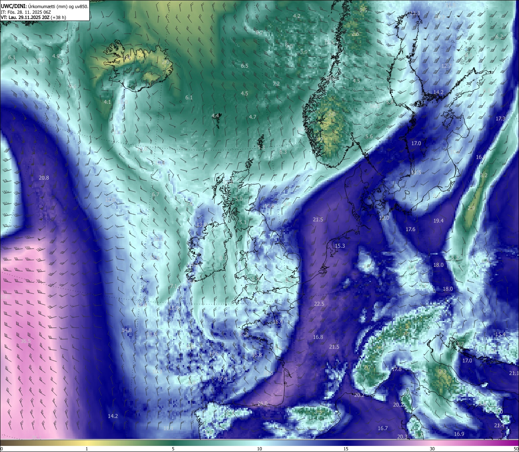
Task: Click the map value "16.7" in the Mediterranean
Action: pos(383,428)
